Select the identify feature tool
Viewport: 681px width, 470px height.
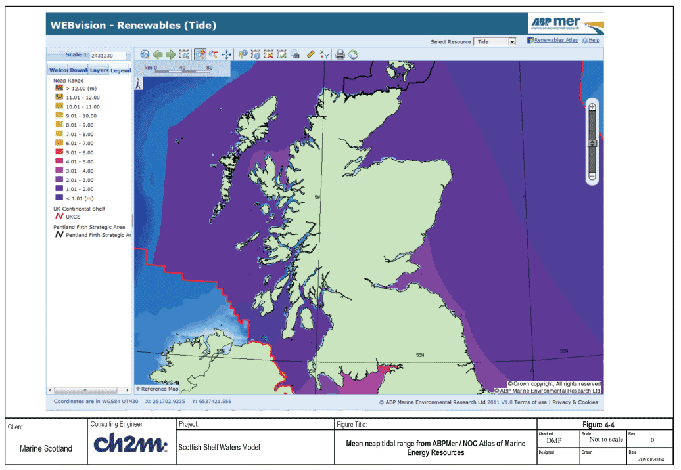click(x=243, y=54)
